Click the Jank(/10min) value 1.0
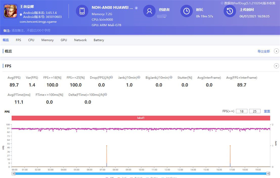 tap(129, 85)
